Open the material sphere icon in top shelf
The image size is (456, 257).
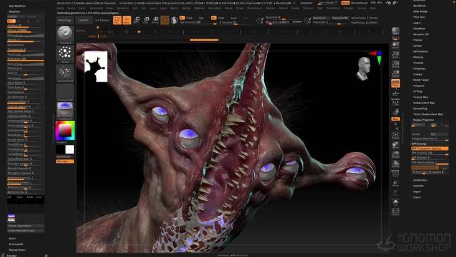pos(174,20)
